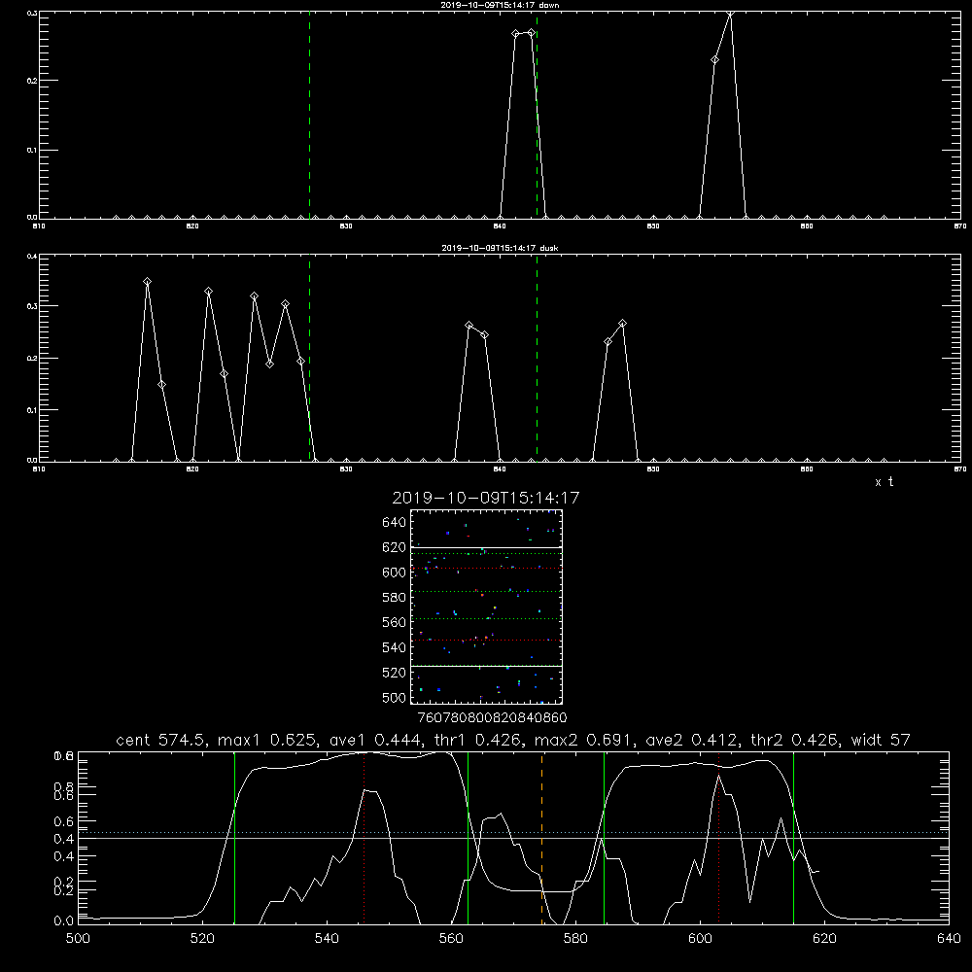This screenshot has height=972, width=972.
Task: Click the 'max1 0.625' value in bottom title
Action: tap(268, 740)
